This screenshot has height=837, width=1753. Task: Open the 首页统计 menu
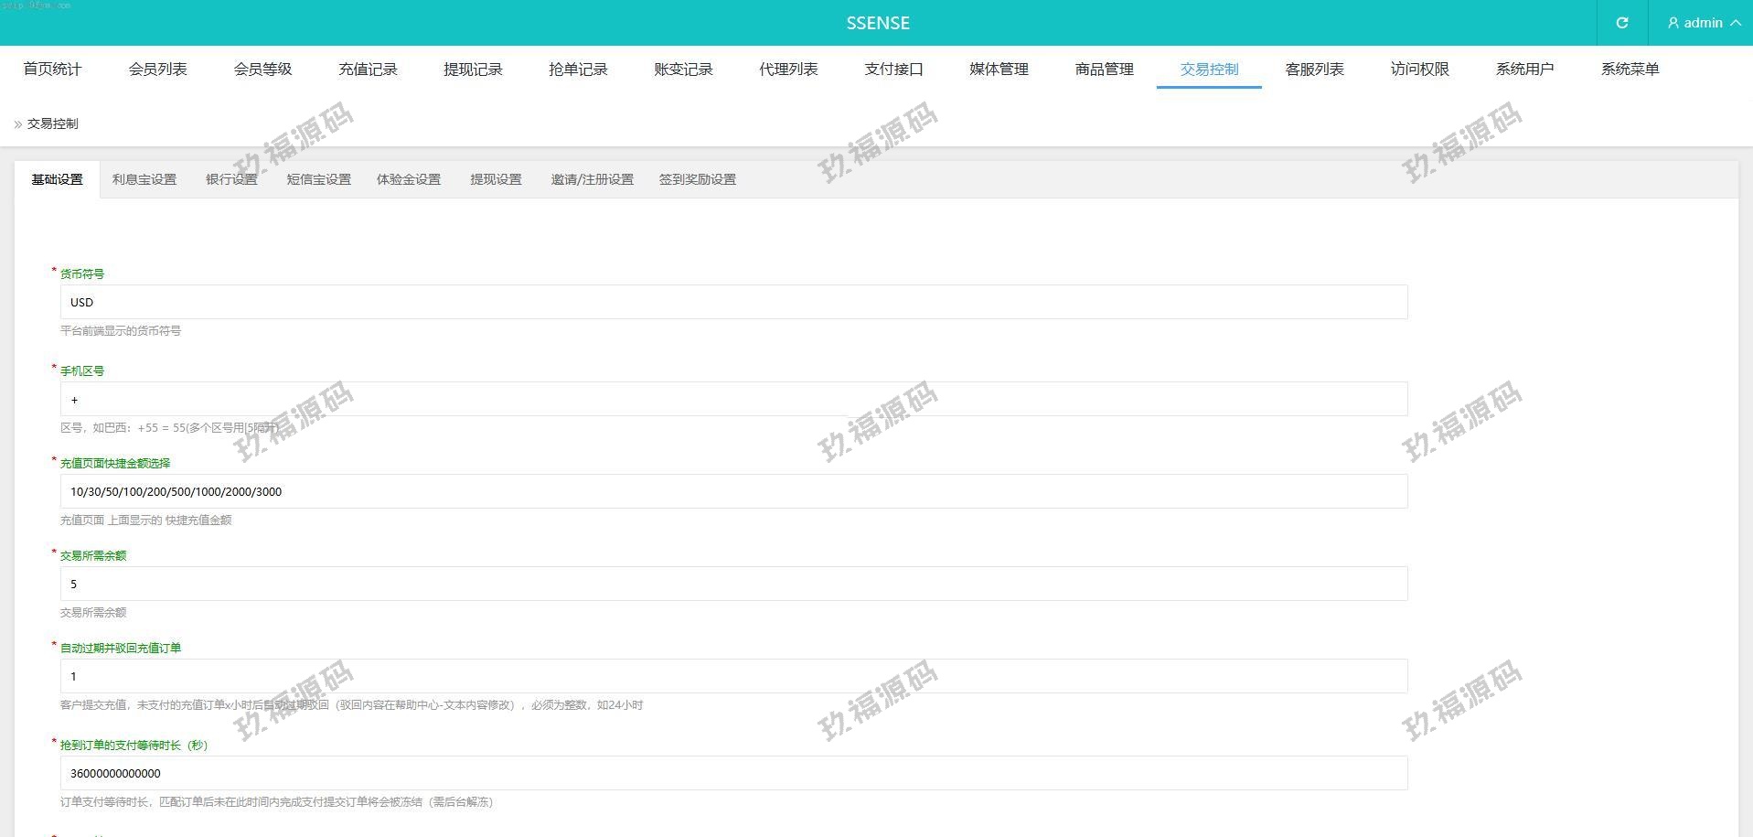pos(52,70)
